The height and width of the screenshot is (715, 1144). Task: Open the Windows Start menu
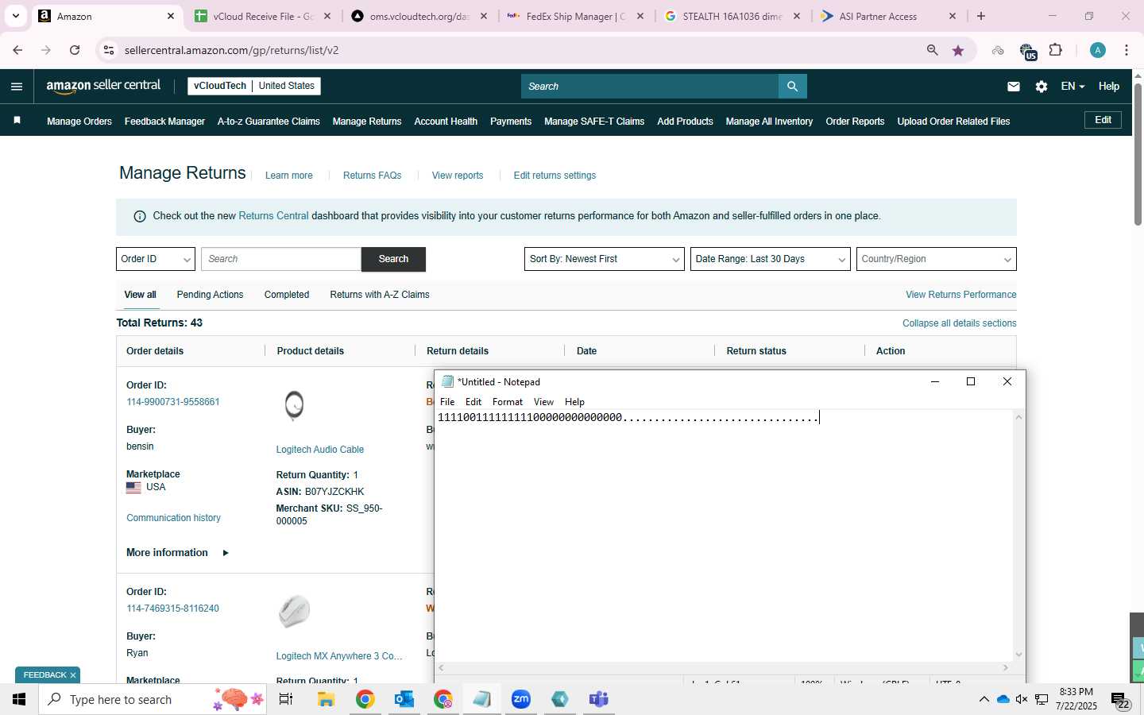(x=19, y=699)
